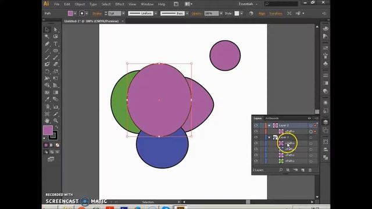The width and height of the screenshot is (372, 209).
Task: Select the Blob Brush tool
Action: point(47,64)
